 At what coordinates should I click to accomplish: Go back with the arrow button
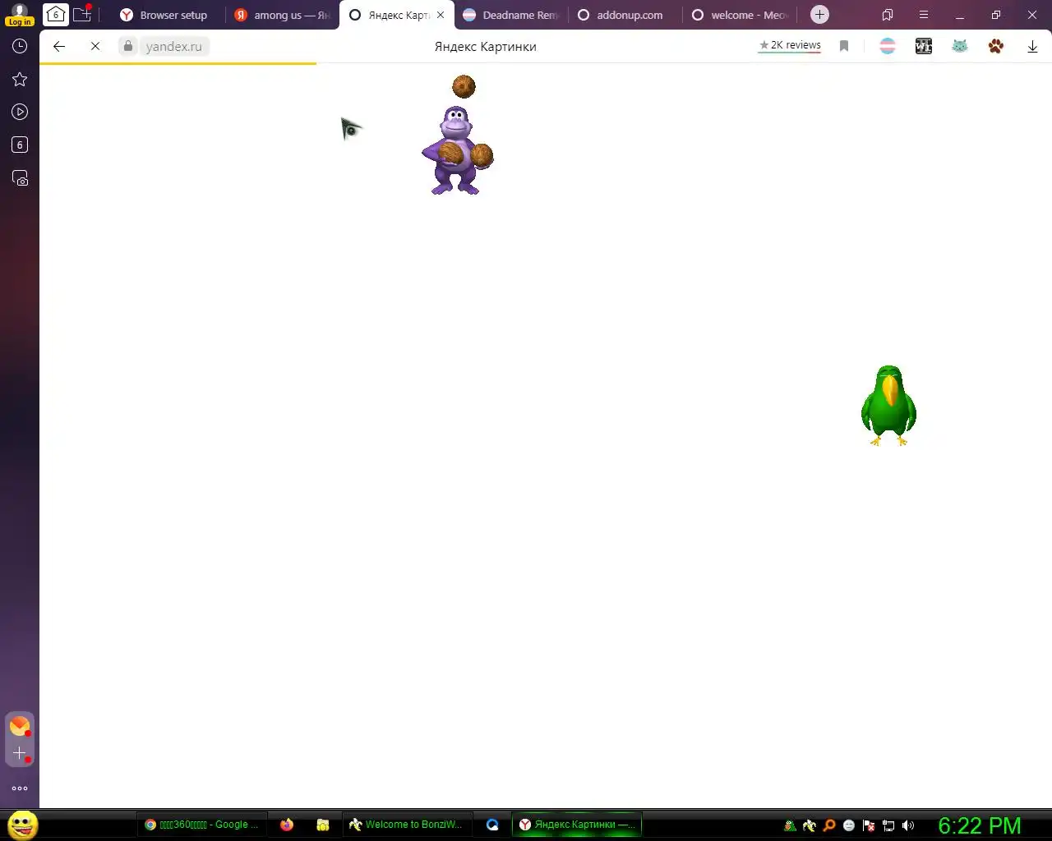(x=59, y=46)
